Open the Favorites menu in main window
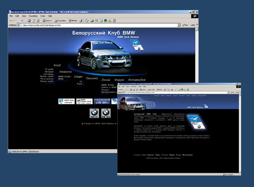Screen dimensions: 254x187 coord(33,16)
